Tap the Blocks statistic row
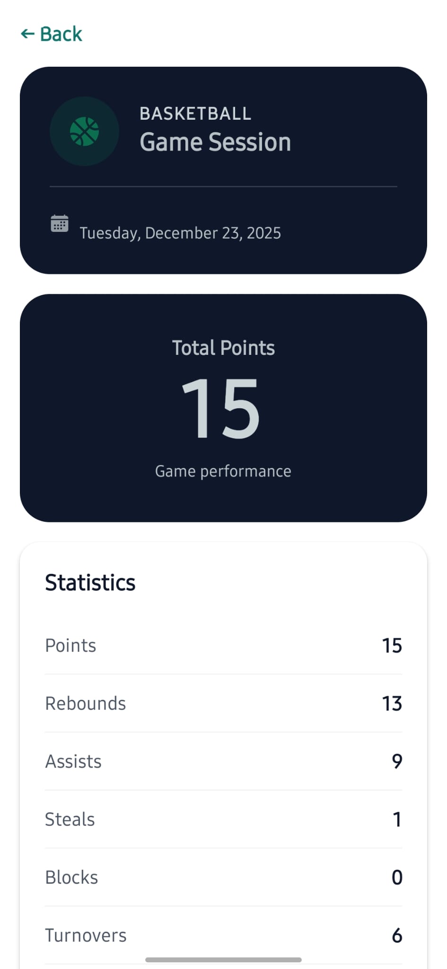447x969 pixels. [x=223, y=877]
